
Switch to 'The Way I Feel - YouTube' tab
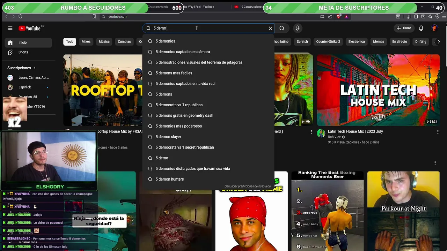(x=198, y=7)
